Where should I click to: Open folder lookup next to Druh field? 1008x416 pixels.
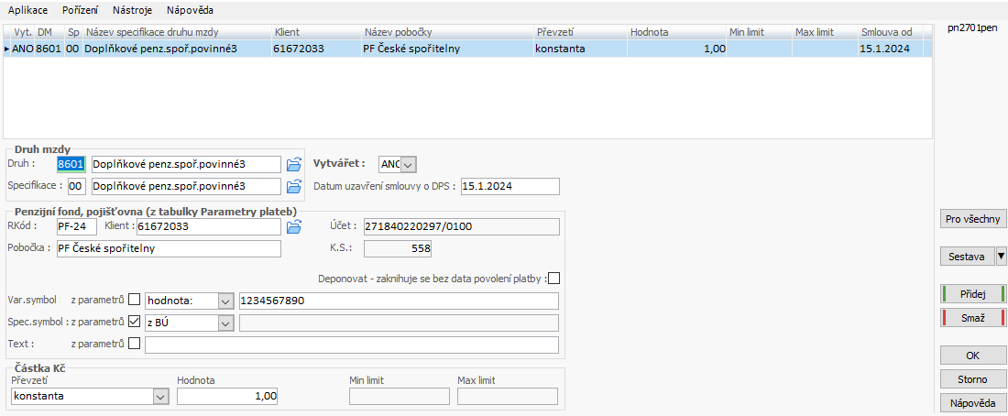click(x=293, y=165)
